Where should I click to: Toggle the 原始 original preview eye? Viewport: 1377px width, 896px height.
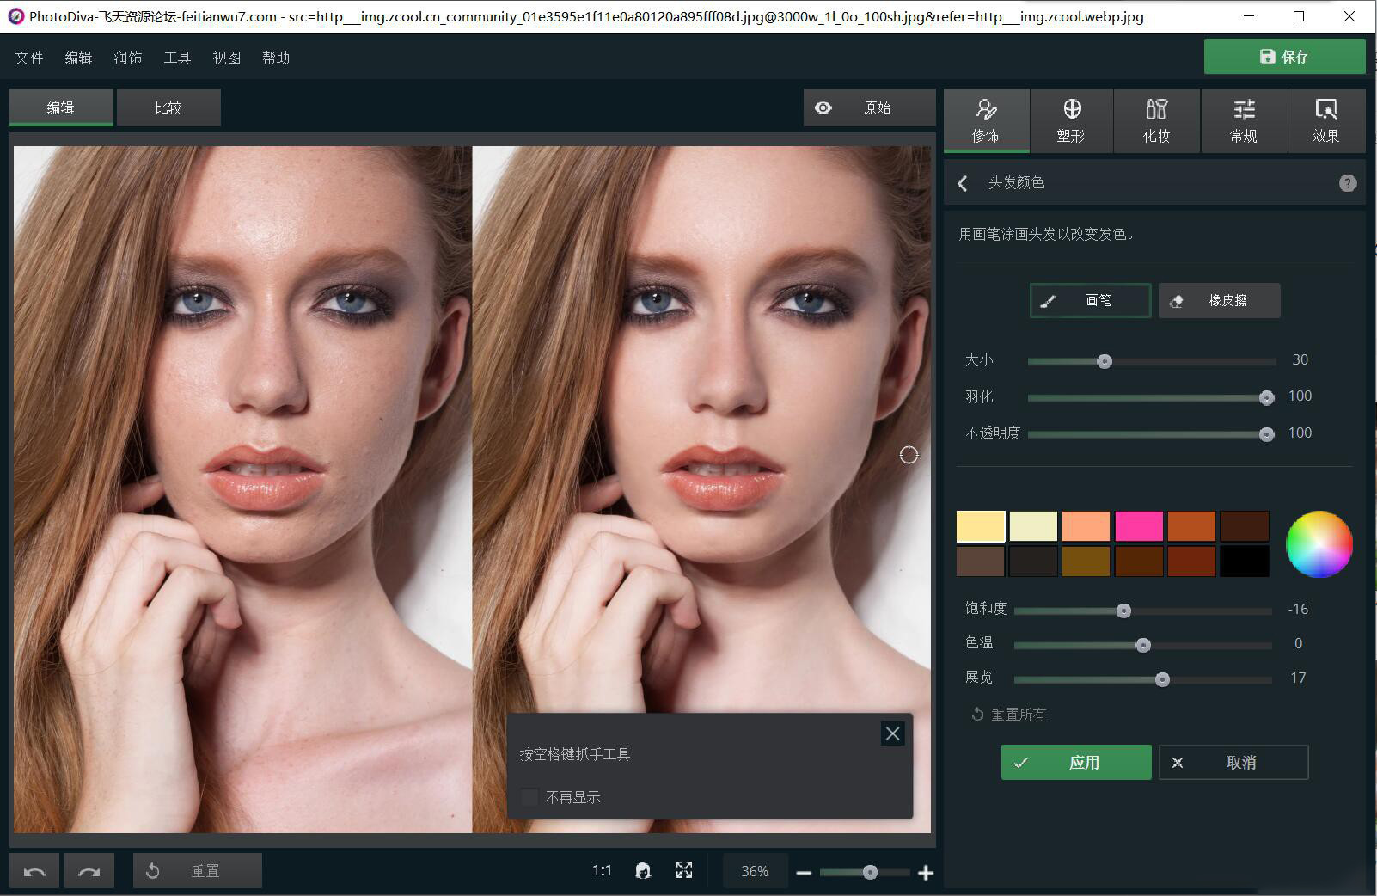click(823, 107)
